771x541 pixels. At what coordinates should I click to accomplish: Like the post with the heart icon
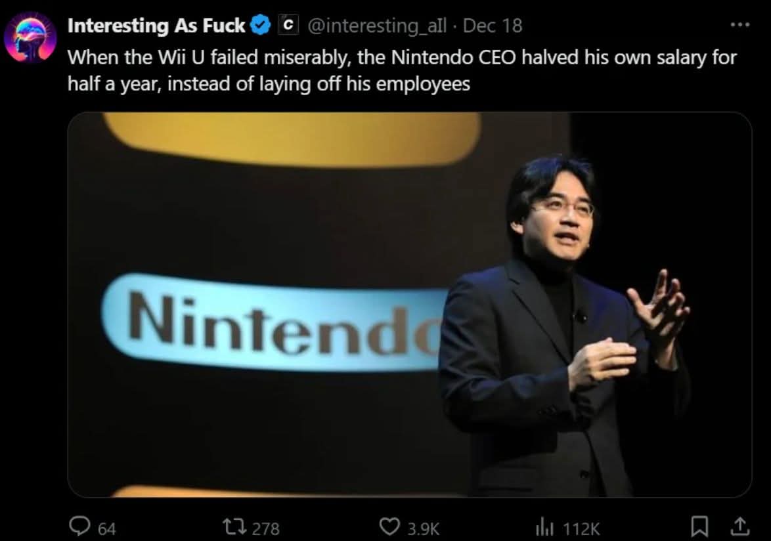(x=390, y=527)
